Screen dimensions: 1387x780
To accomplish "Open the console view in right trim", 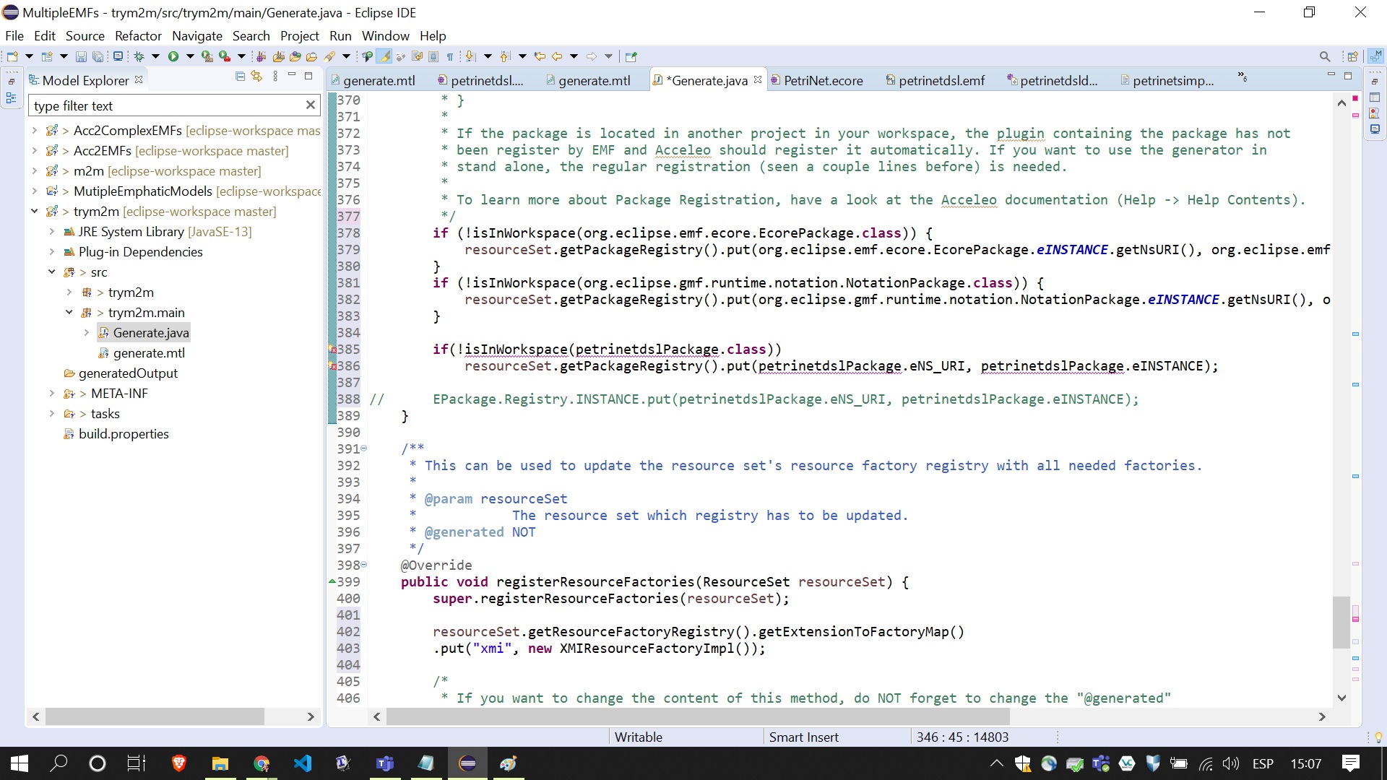I will [x=1375, y=129].
